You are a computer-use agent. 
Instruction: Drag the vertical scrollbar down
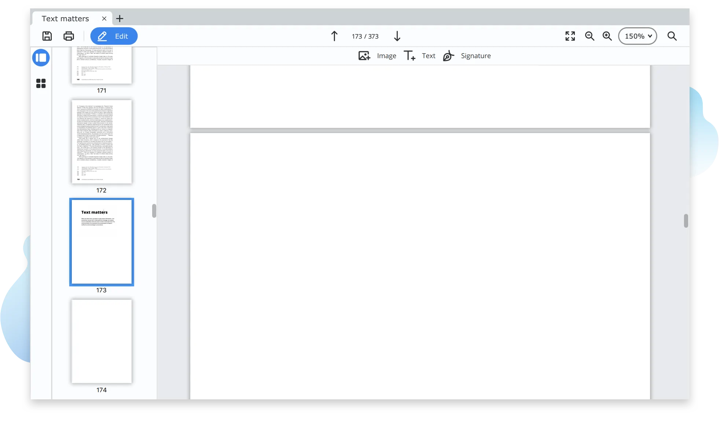click(686, 221)
